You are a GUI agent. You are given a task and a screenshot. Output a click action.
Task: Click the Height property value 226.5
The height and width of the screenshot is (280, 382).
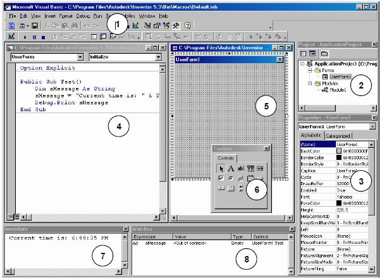(352, 210)
